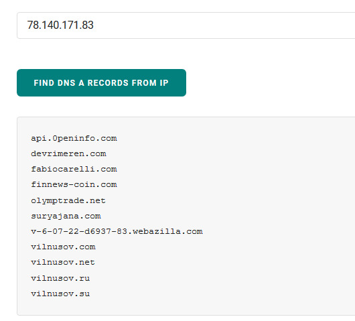
Task: Select the v-6-07-22-d6937-83.webazilla.com hostname line
Action: coord(117,231)
